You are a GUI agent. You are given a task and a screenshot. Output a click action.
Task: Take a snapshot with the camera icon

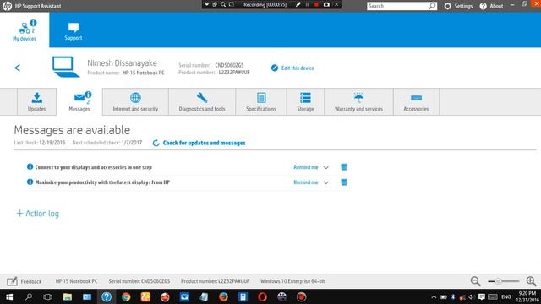(326, 4)
